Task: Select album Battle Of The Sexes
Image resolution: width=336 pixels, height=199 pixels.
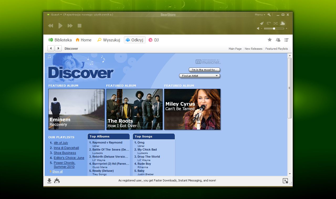Action: (x=111, y=150)
